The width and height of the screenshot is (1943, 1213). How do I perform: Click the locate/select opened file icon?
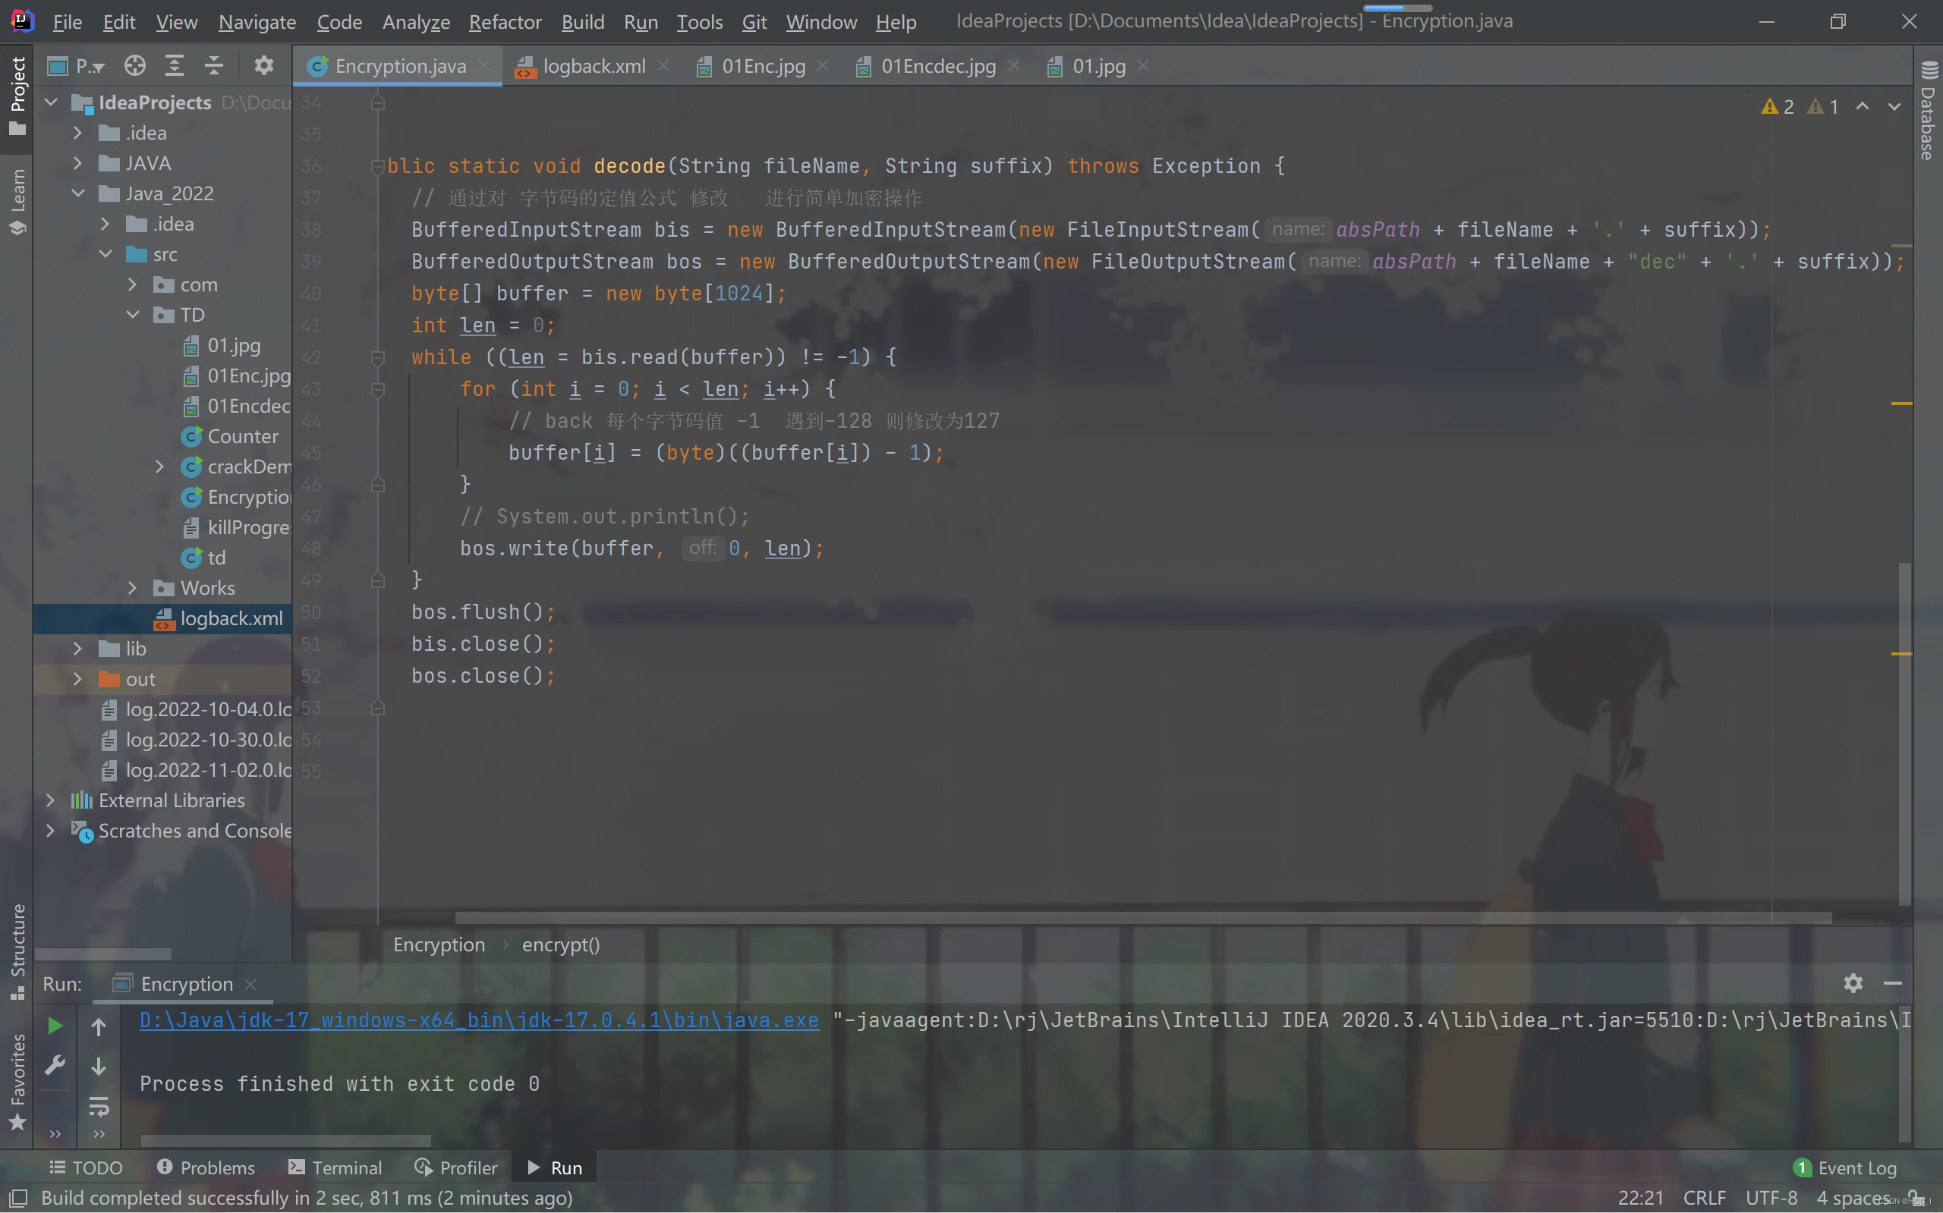(135, 66)
